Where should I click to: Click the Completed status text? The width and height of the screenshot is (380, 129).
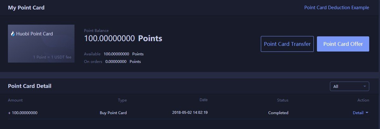[278, 113]
